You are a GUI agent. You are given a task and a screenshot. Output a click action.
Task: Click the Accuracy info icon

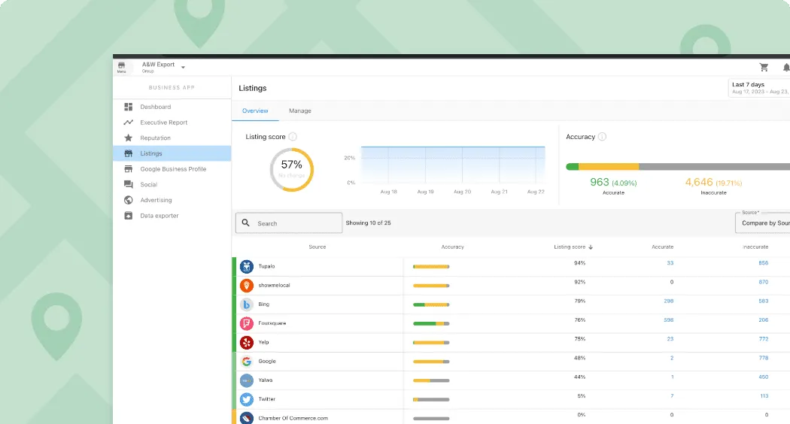(602, 137)
